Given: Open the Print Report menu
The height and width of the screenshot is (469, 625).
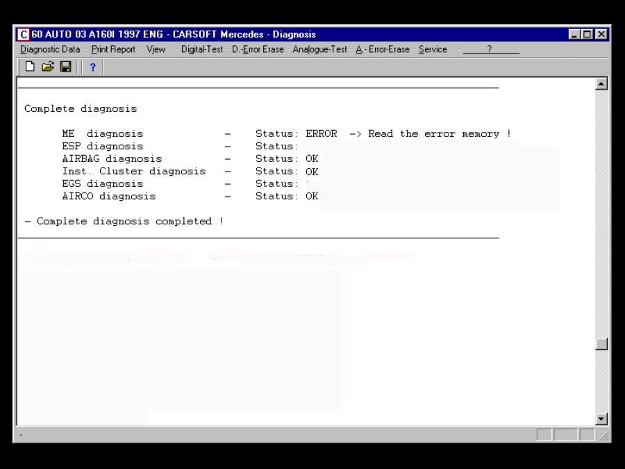Looking at the screenshot, I should pos(113,49).
